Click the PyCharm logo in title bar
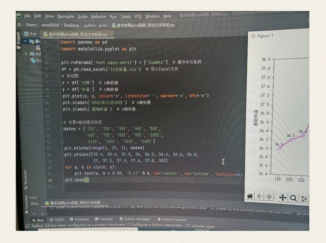 pos(19,16)
